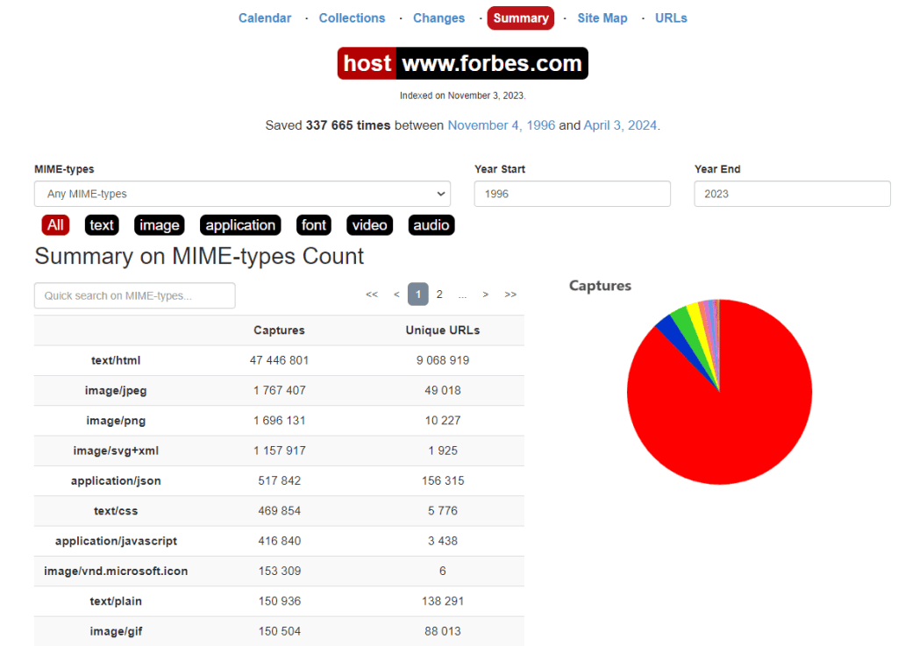Jump to first page with << button
The image size is (898, 646).
click(372, 295)
